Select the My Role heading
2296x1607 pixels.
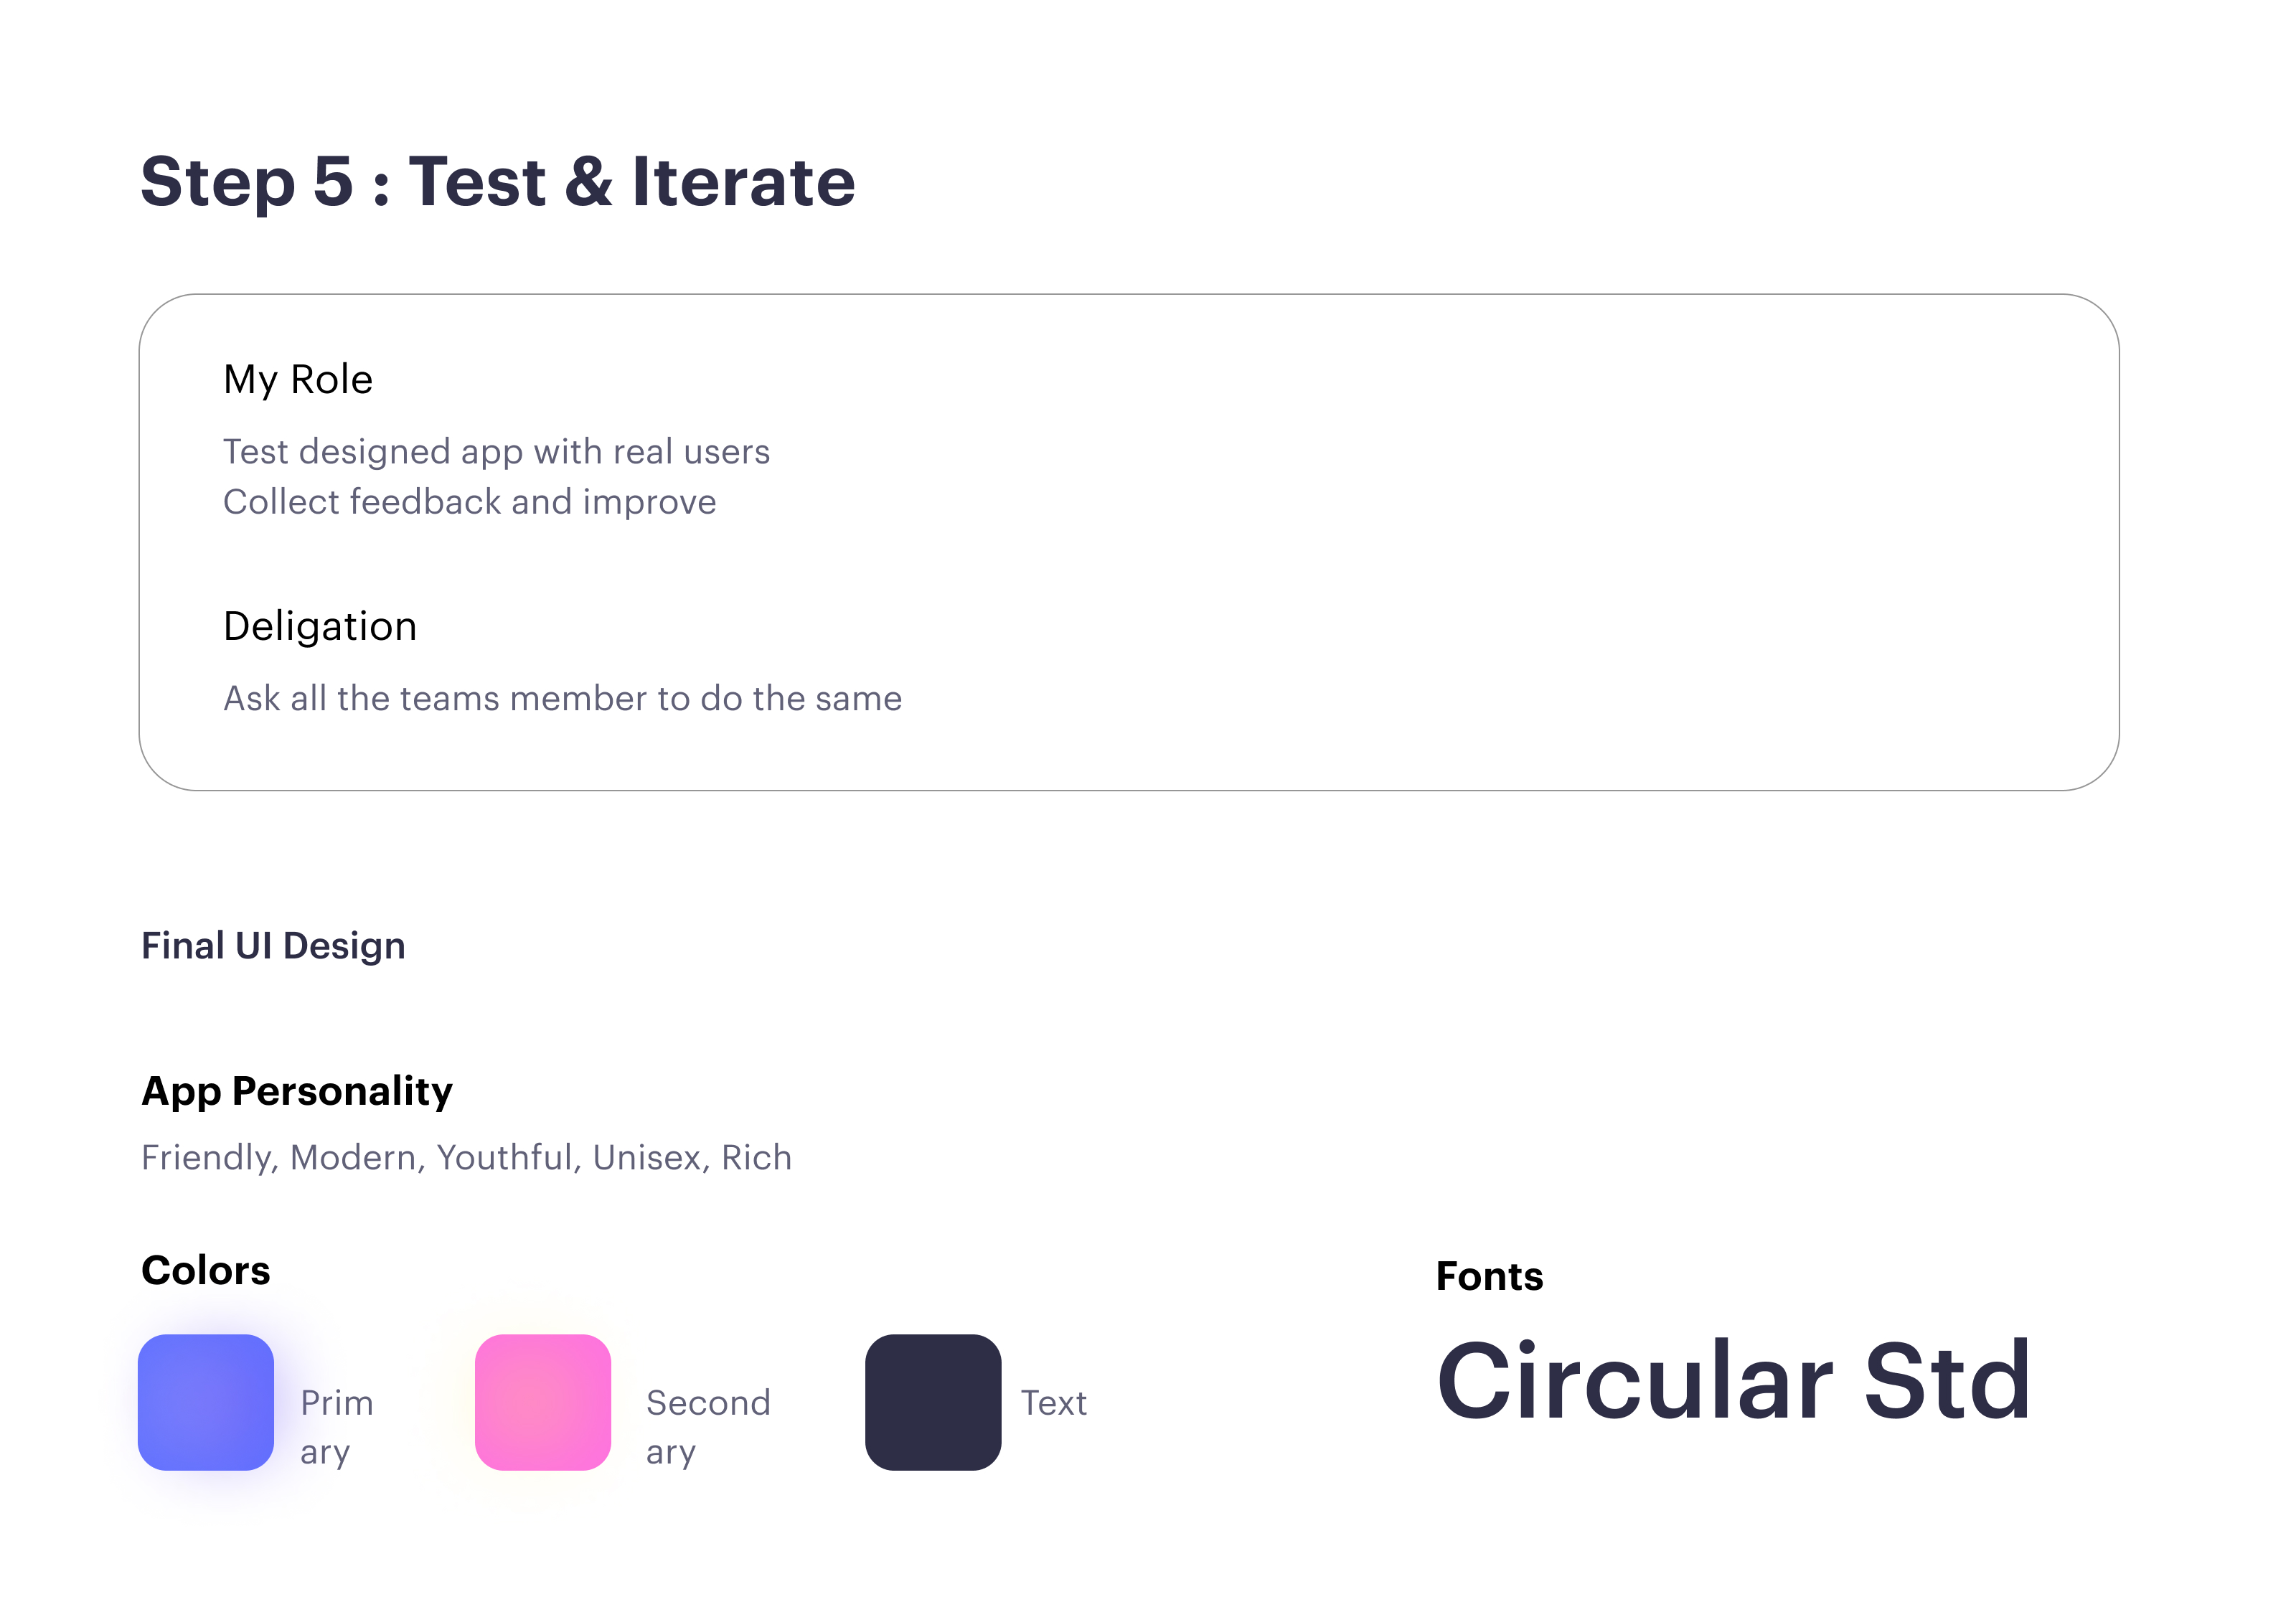click(x=298, y=380)
